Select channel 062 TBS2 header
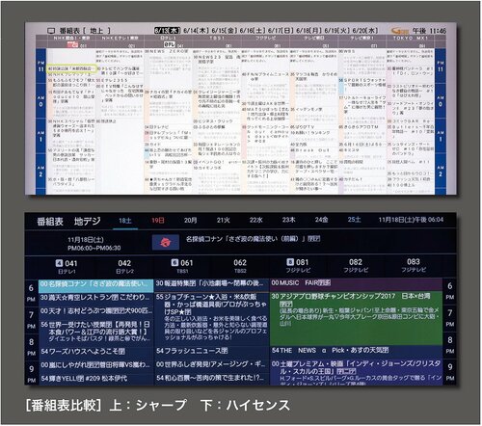Screen dimensions: 482x426 click(240, 266)
